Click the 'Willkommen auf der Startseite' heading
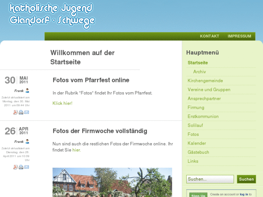263x197 pixels. click(x=82, y=57)
